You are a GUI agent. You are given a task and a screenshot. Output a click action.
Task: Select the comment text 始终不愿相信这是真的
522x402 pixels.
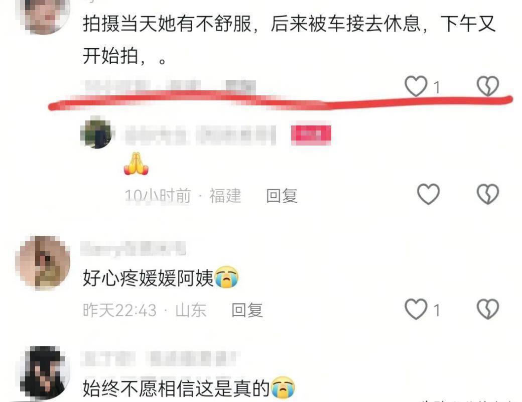pos(176,388)
